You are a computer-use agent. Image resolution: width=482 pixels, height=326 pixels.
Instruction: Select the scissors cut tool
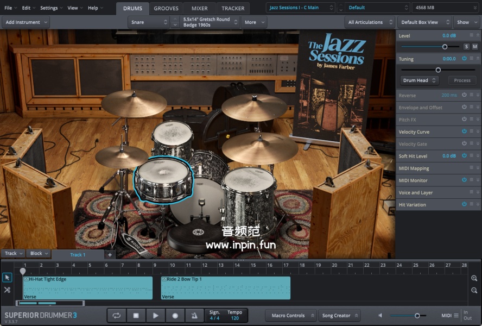(7, 290)
